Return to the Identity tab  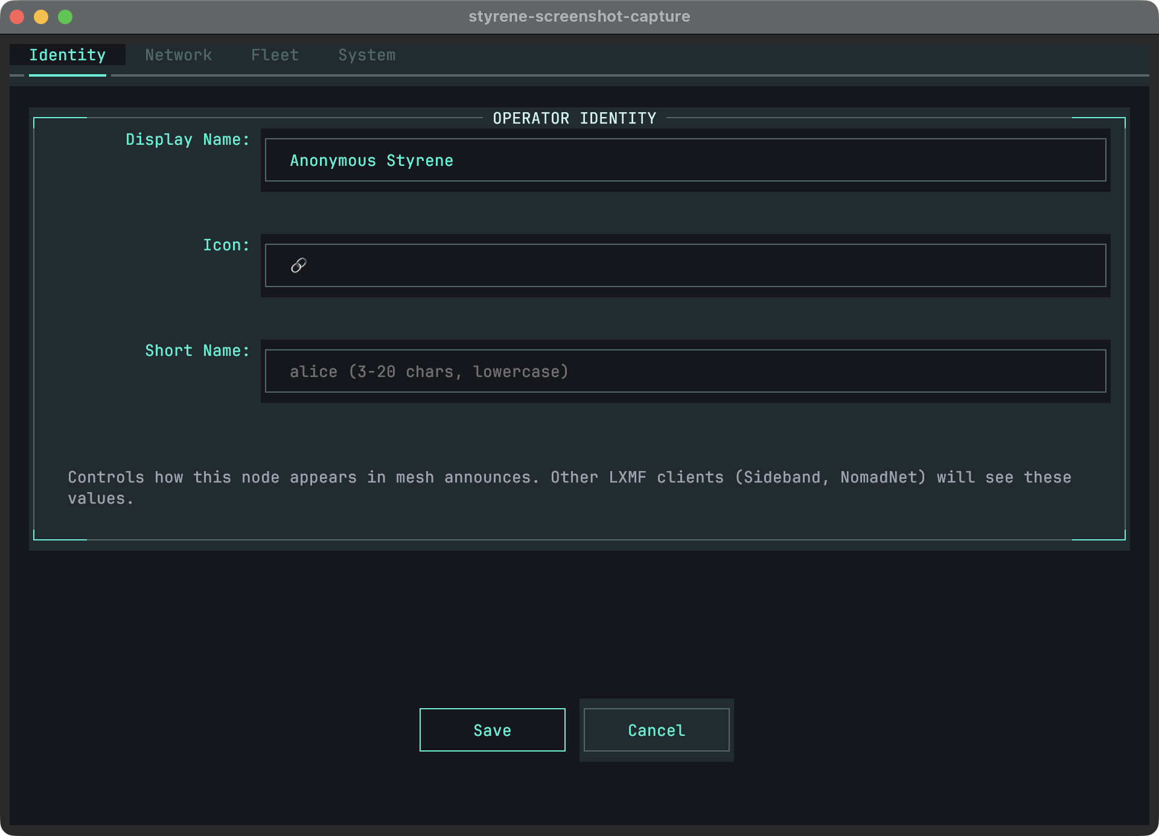[x=67, y=55]
